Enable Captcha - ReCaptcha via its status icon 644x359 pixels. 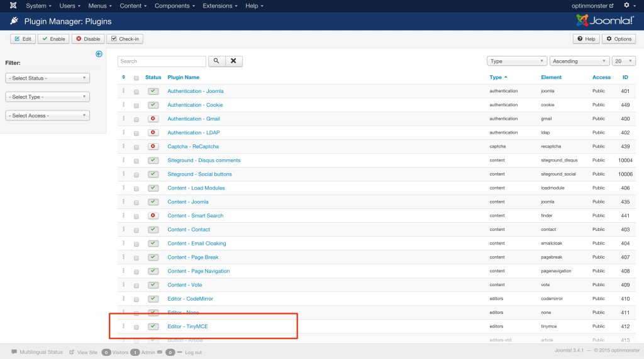153,146
